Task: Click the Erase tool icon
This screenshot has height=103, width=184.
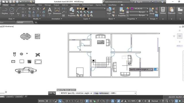Action: 44,9
